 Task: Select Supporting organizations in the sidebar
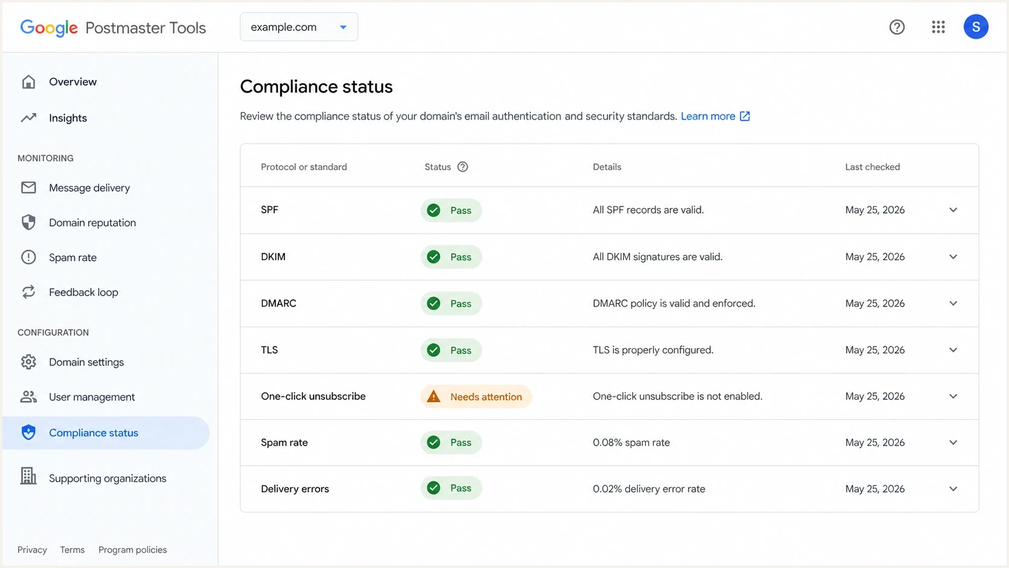coord(107,478)
